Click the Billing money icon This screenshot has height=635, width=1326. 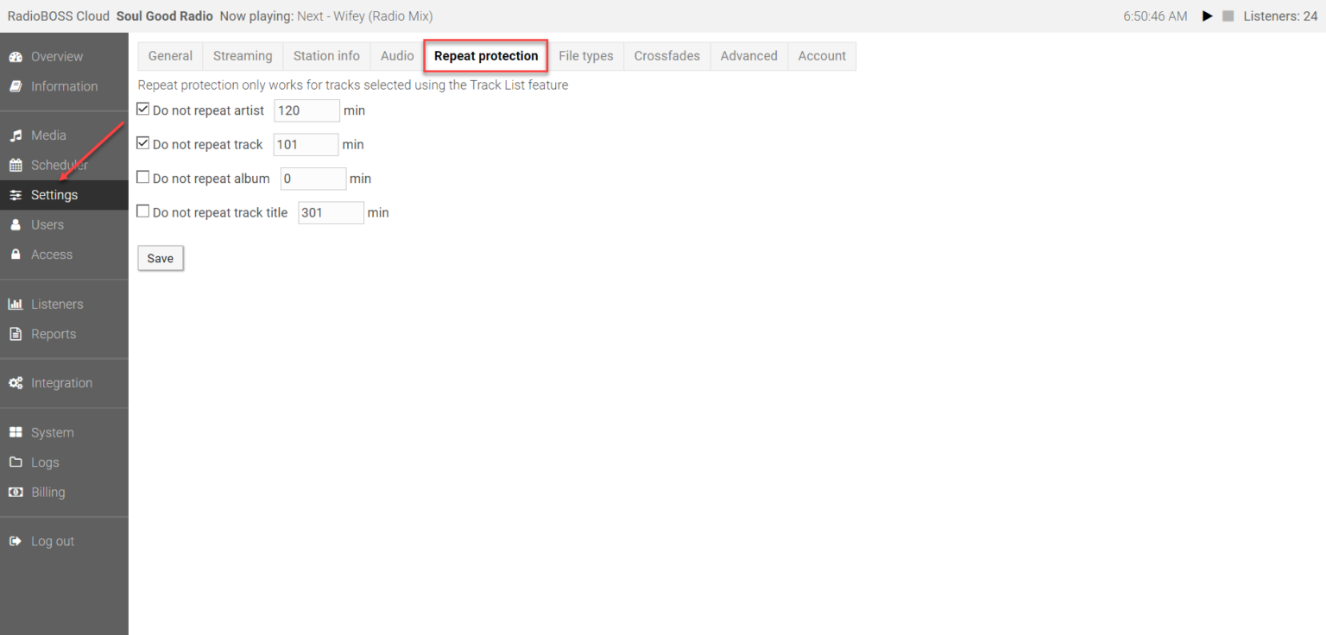coord(16,493)
